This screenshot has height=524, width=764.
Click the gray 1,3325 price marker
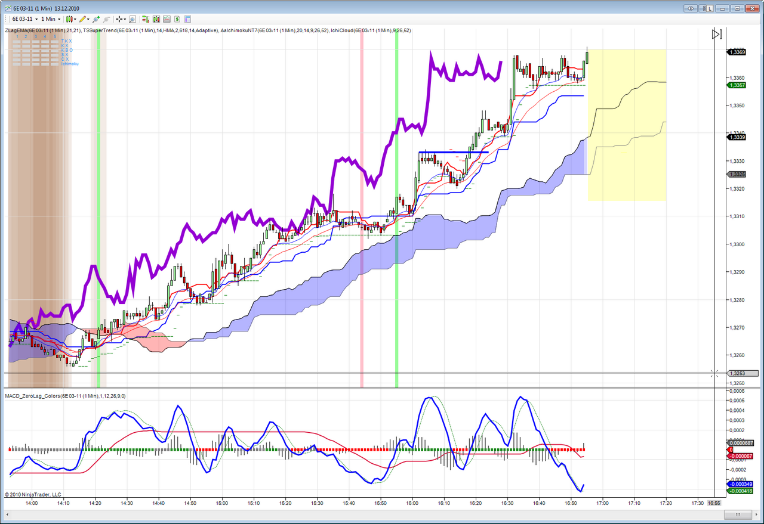(737, 174)
